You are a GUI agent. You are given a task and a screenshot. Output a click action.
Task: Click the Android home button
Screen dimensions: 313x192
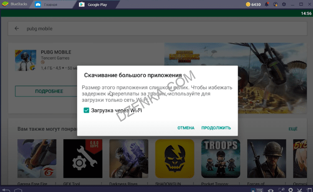(x=18, y=190)
